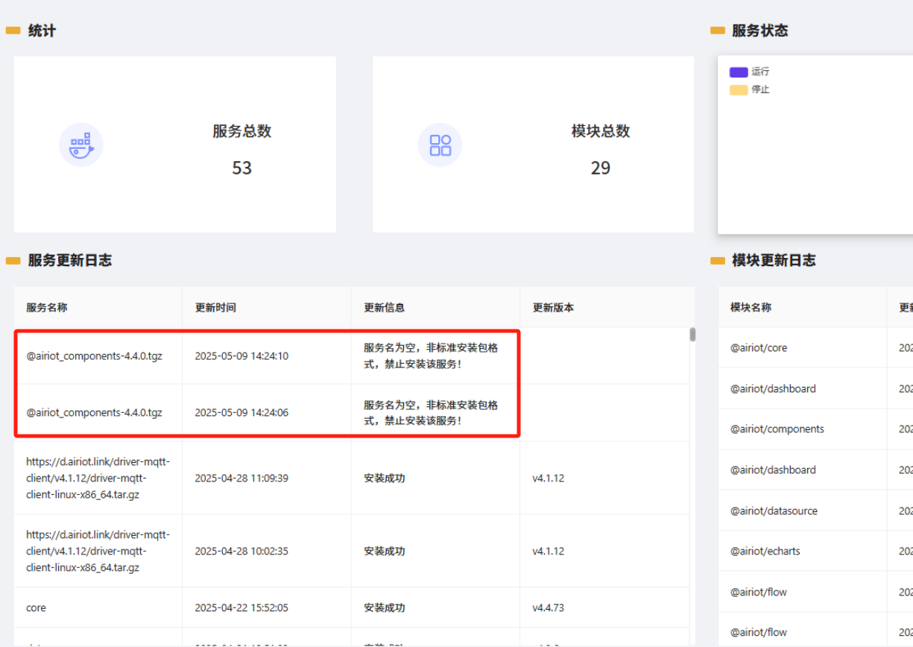Image resolution: width=913 pixels, height=647 pixels.
Task: Select @airiot_components-4.4.0.tgz in the 14:24:06 row
Action: 94,412
